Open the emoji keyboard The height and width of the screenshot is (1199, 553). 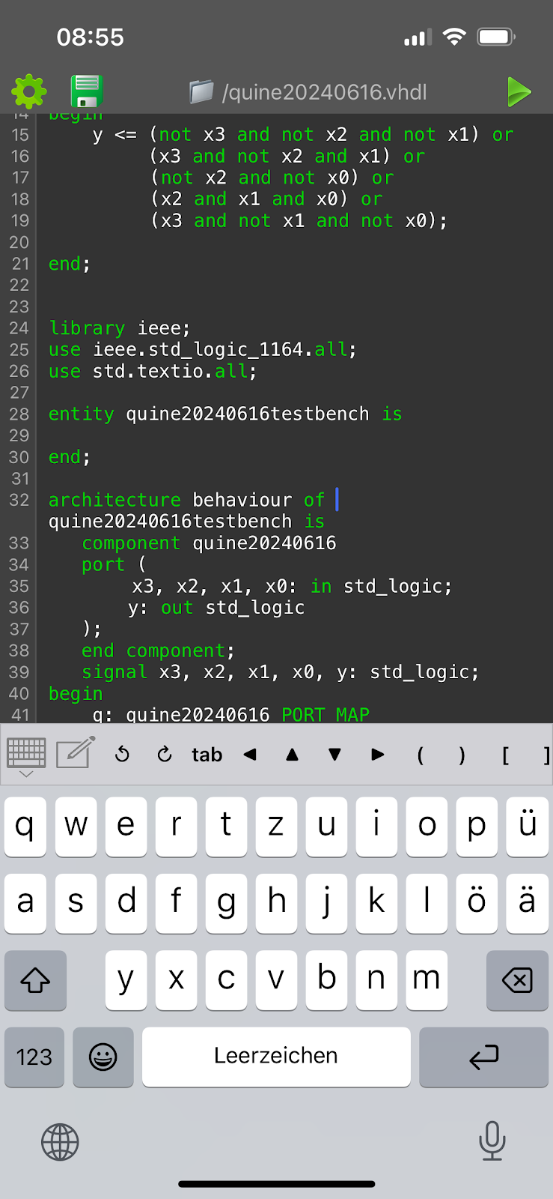point(103,1057)
